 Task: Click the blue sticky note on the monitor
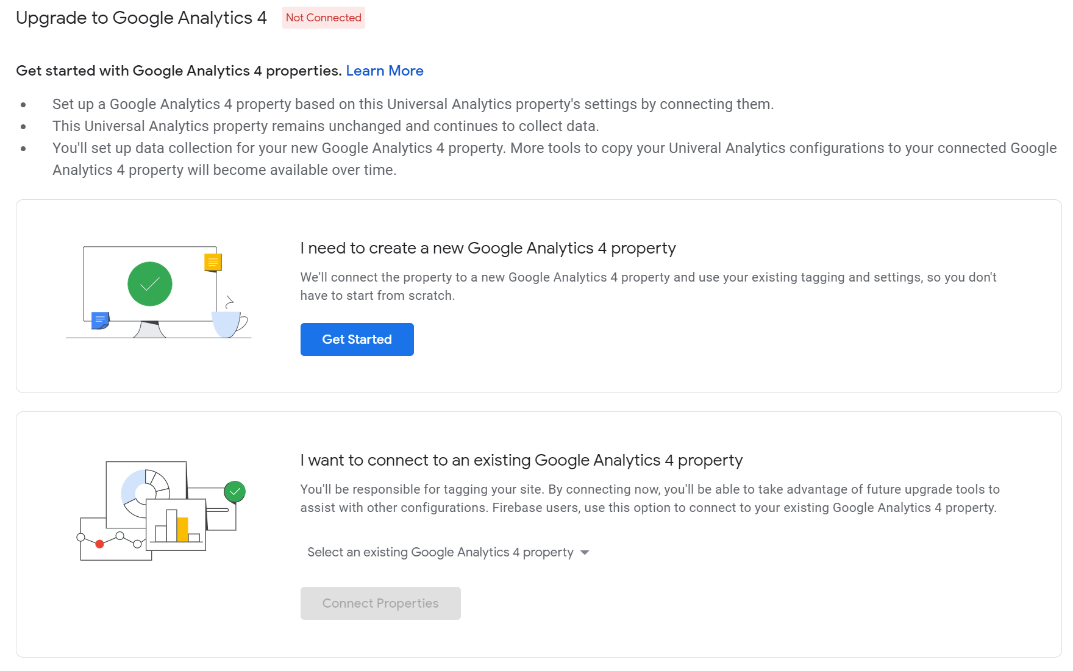pyautogui.click(x=99, y=320)
